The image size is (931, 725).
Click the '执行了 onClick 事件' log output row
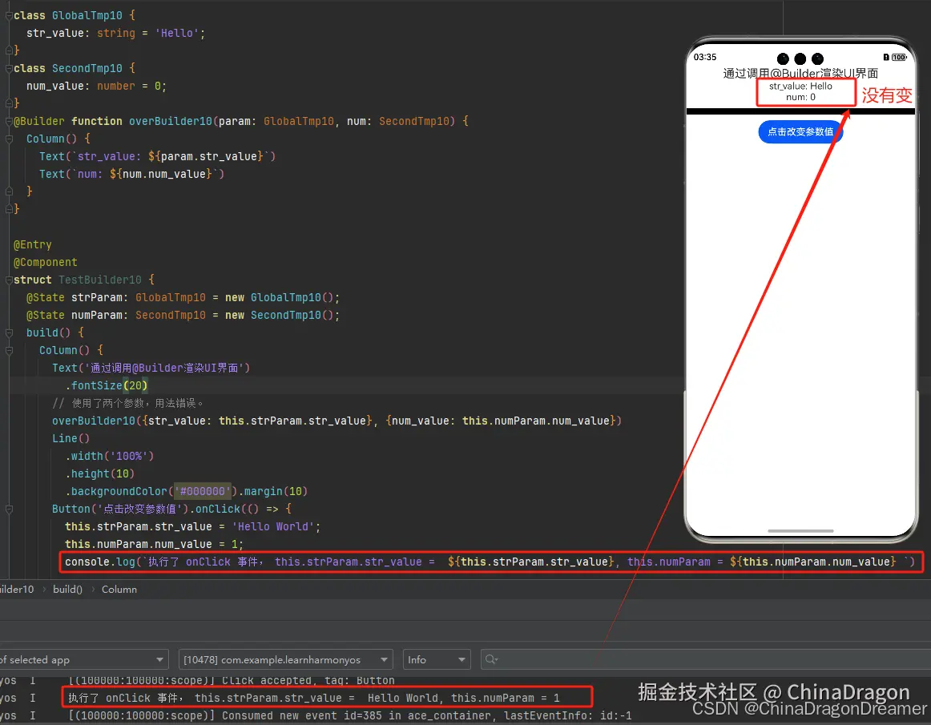(314, 698)
